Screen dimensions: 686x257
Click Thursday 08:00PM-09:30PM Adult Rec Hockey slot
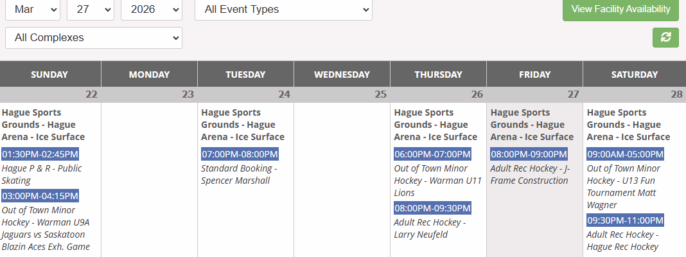(x=432, y=208)
